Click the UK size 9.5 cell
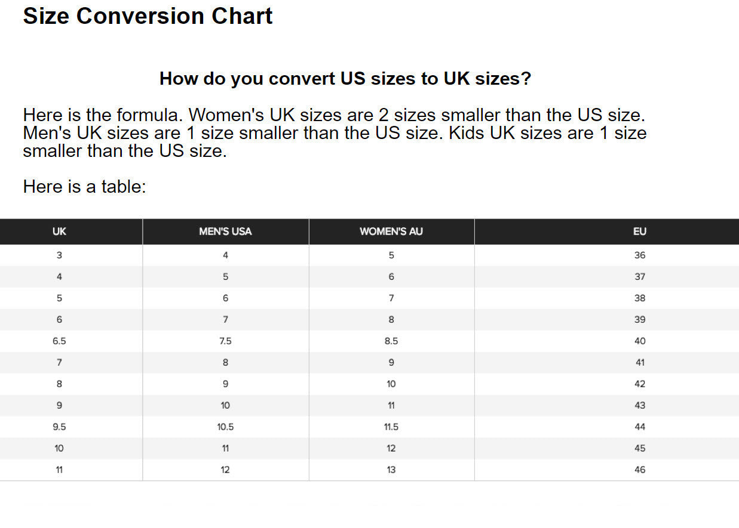The image size is (739, 528). 59,427
